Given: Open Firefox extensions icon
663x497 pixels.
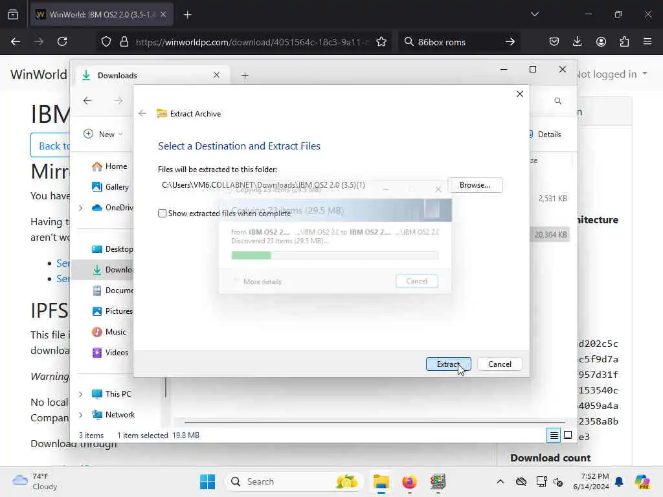Looking at the screenshot, I should click(624, 41).
